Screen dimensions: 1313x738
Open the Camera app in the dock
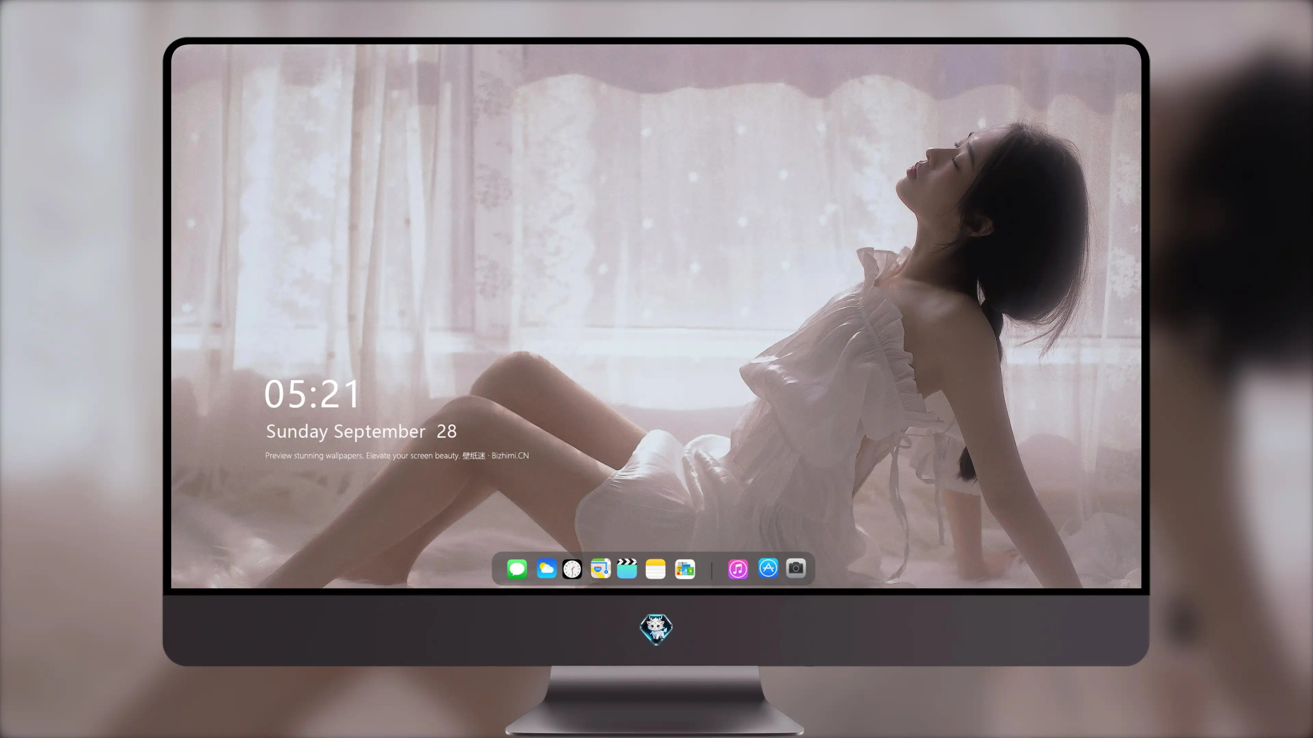pyautogui.click(x=796, y=568)
